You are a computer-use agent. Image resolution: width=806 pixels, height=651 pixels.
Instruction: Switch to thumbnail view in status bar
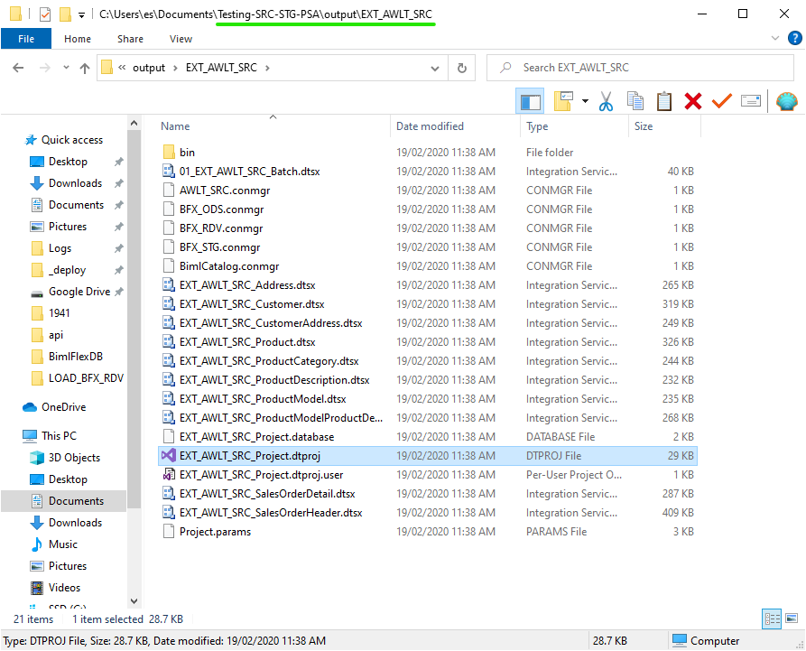790,619
